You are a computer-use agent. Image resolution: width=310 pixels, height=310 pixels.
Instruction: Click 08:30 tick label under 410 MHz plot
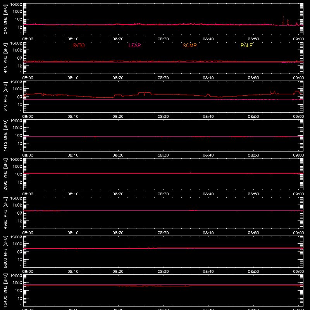pos(163,78)
